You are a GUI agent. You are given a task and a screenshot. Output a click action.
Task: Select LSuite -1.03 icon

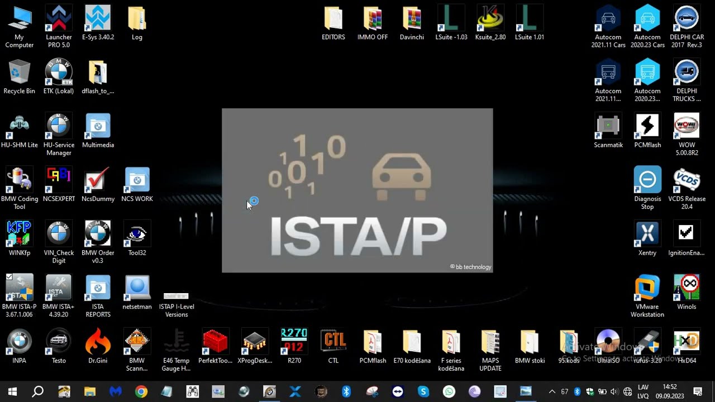click(x=451, y=23)
